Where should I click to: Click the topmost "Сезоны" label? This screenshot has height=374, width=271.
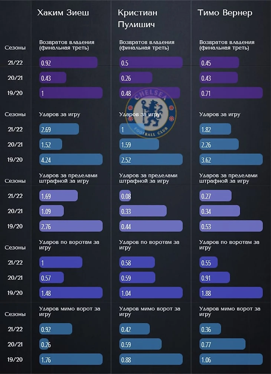[x=15, y=48]
